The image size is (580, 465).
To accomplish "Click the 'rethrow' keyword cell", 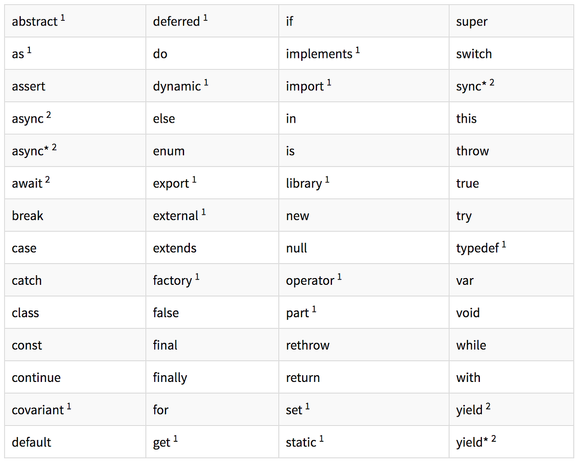I will 364,345.
